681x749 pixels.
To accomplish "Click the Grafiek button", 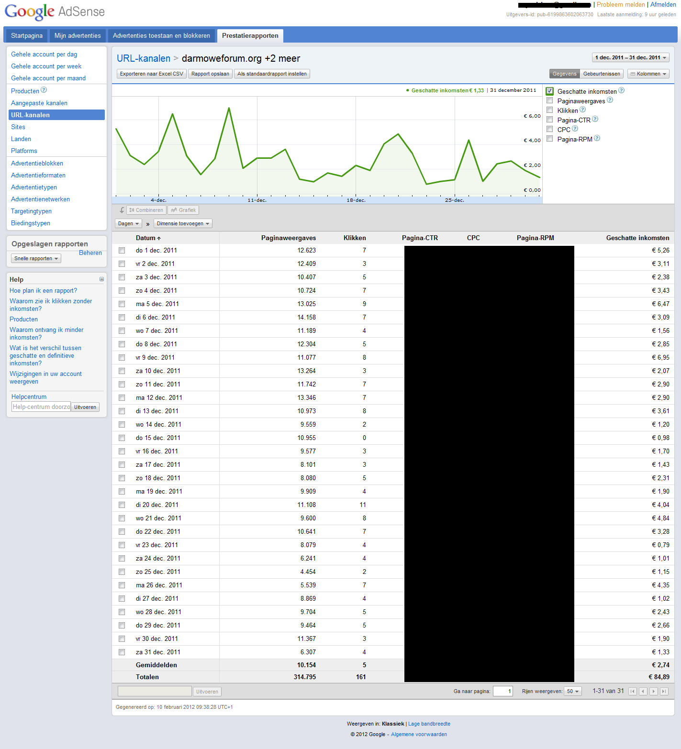I will click(183, 210).
